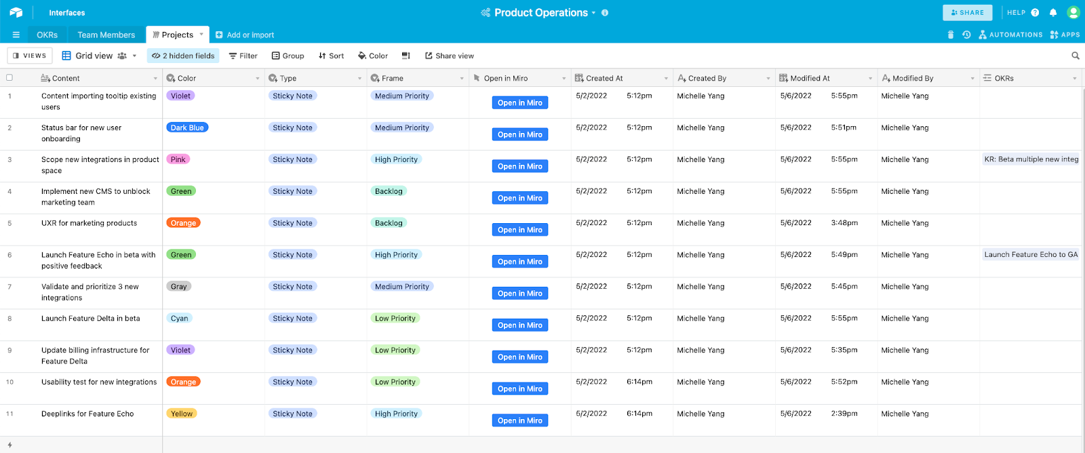Open the Type column dropdown arrow

point(359,79)
